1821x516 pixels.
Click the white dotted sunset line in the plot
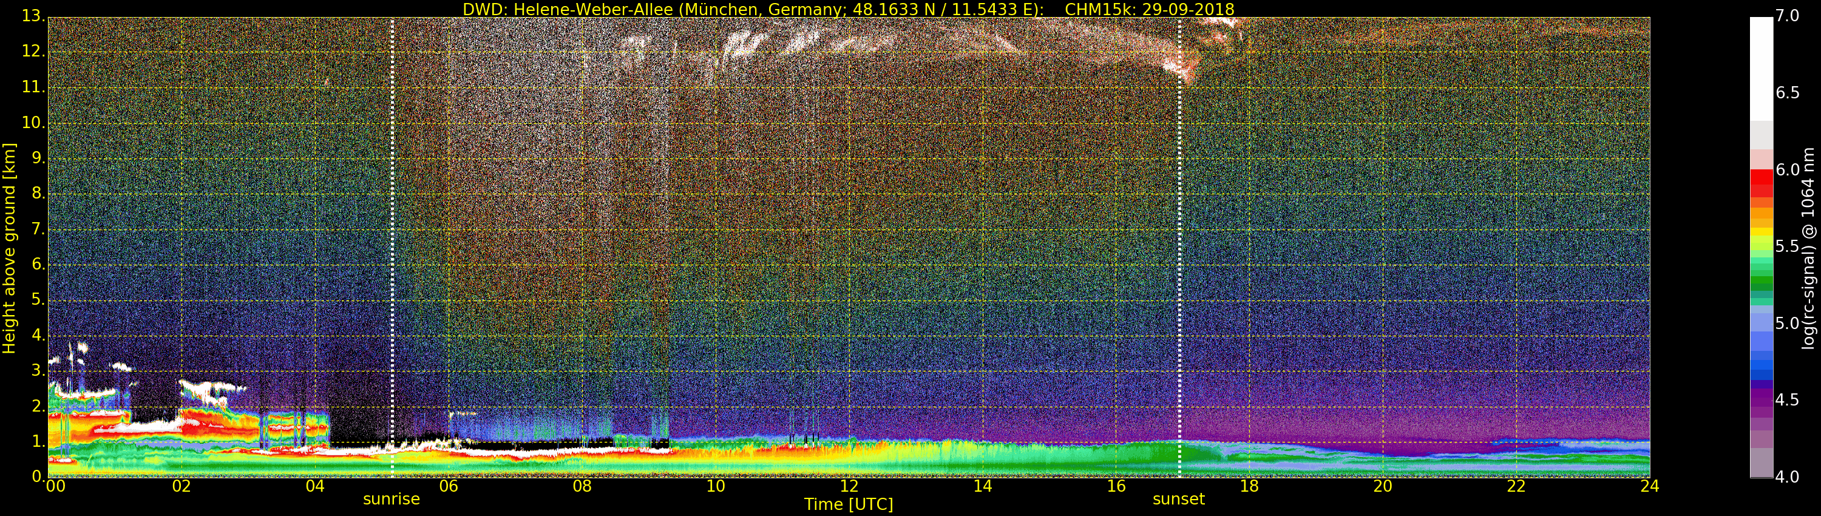(x=1180, y=248)
